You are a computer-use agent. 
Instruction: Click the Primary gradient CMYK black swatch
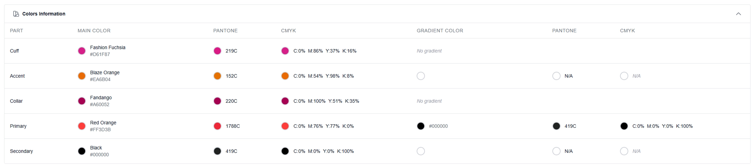click(624, 126)
